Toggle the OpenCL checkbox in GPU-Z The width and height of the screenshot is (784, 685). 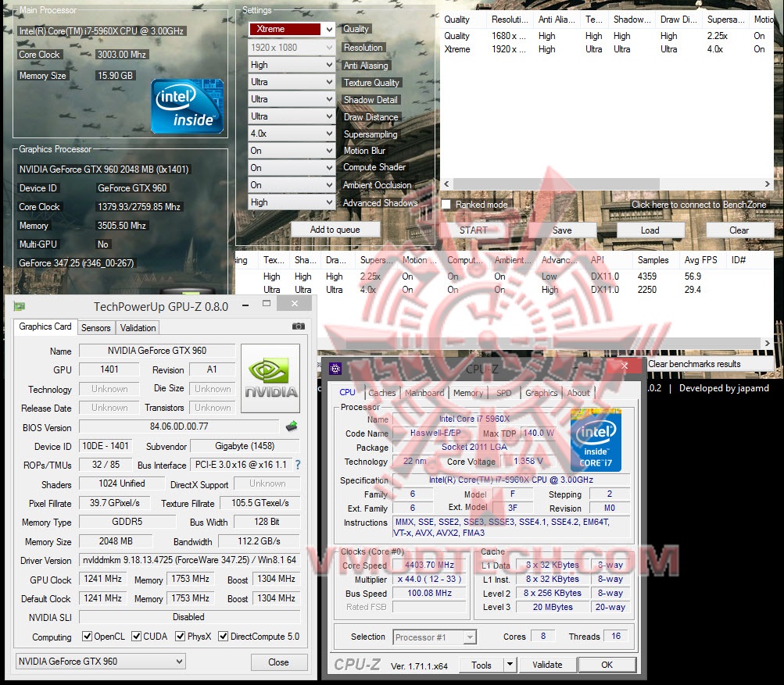coord(87,636)
